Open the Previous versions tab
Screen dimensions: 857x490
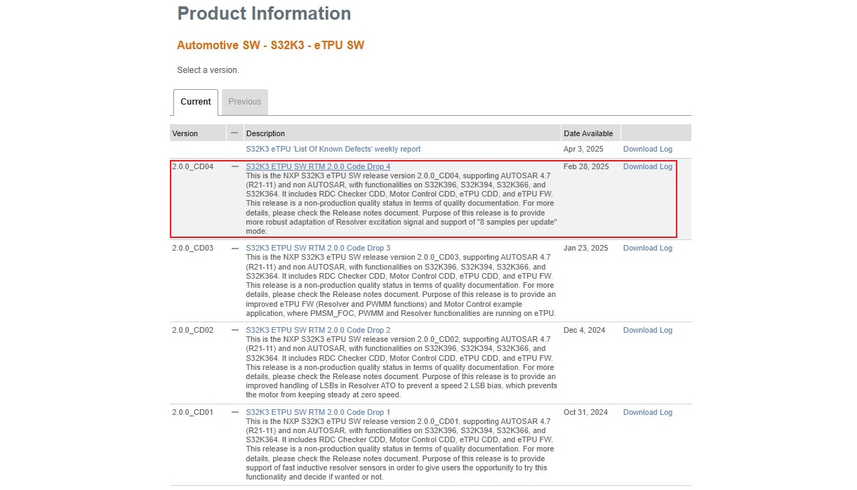point(244,102)
